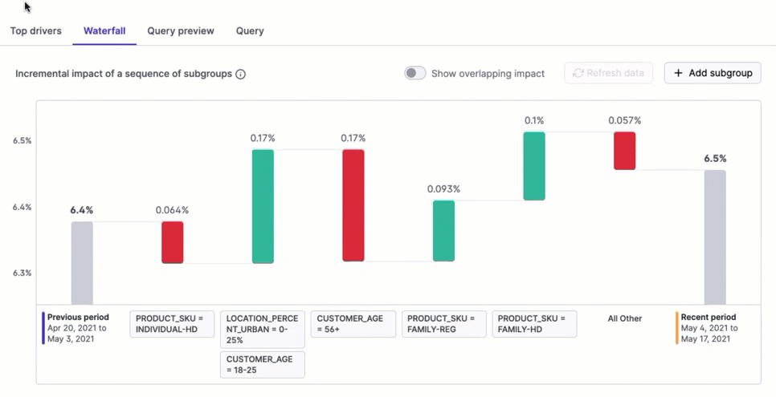Screen dimensions: 776x397
Task: Click the green LOCATION_PERCENT_URBAN 0.17% bar
Action: (x=263, y=206)
